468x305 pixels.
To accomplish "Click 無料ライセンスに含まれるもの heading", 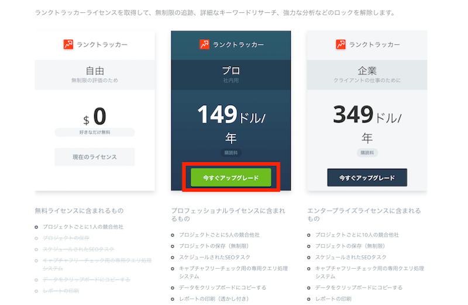I will [x=79, y=211].
